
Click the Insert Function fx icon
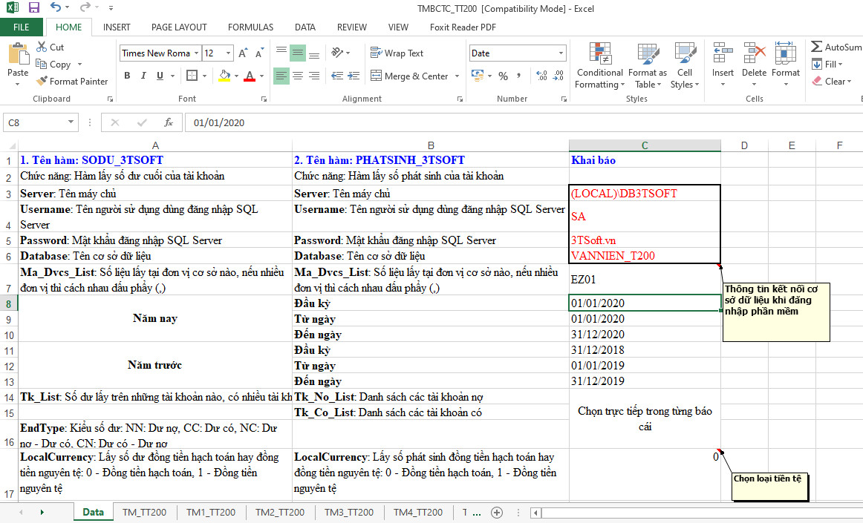click(169, 122)
